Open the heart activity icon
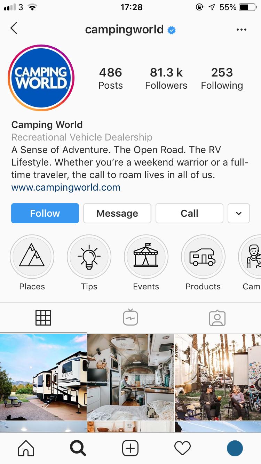This screenshot has width=261, height=464. point(182,448)
